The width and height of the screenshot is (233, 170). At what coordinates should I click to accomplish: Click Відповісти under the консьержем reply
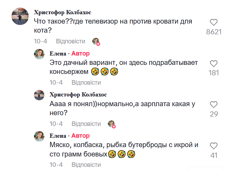coord(86,83)
